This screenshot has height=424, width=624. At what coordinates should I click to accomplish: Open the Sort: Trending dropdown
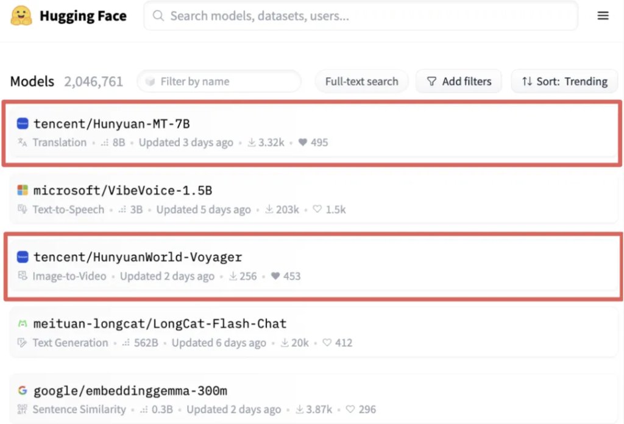564,82
